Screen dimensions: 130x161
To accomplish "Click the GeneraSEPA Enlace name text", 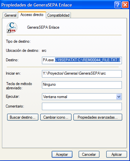I will [43, 27].
